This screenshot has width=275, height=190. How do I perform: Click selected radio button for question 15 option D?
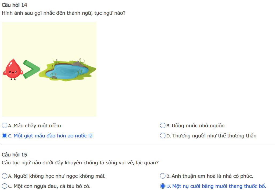[x=162, y=186]
